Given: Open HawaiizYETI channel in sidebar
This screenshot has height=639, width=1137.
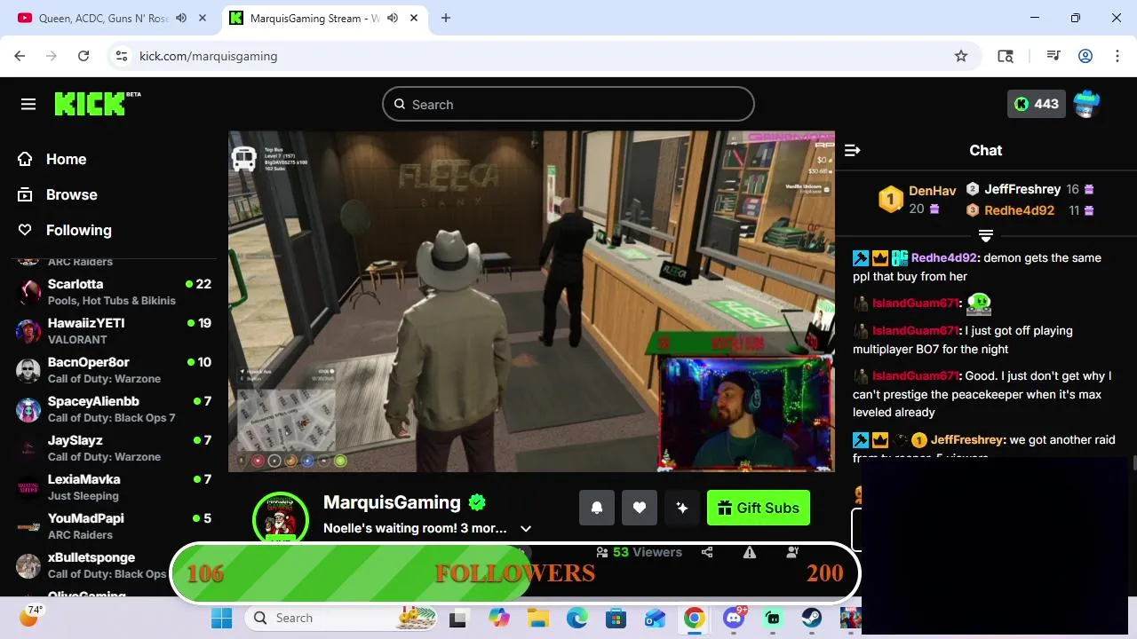Looking at the screenshot, I should tap(114, 331).
